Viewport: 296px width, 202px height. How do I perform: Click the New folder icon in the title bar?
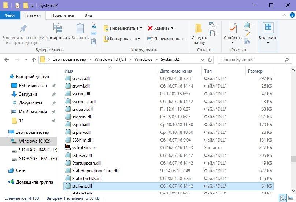[26, 5]
